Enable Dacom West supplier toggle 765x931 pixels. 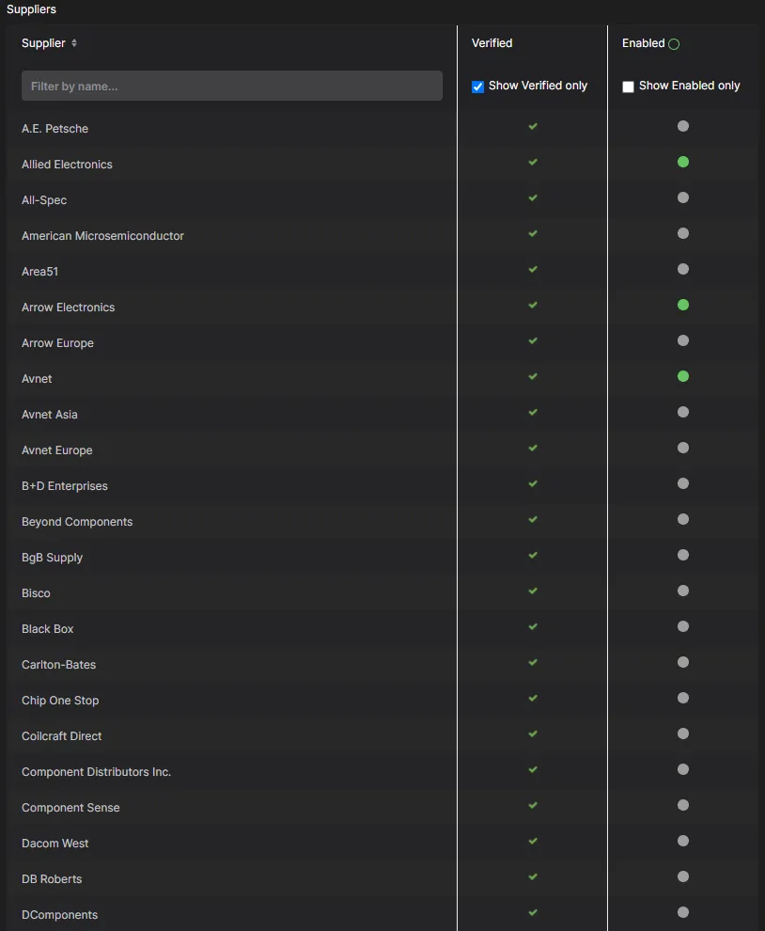click(683, 841)
